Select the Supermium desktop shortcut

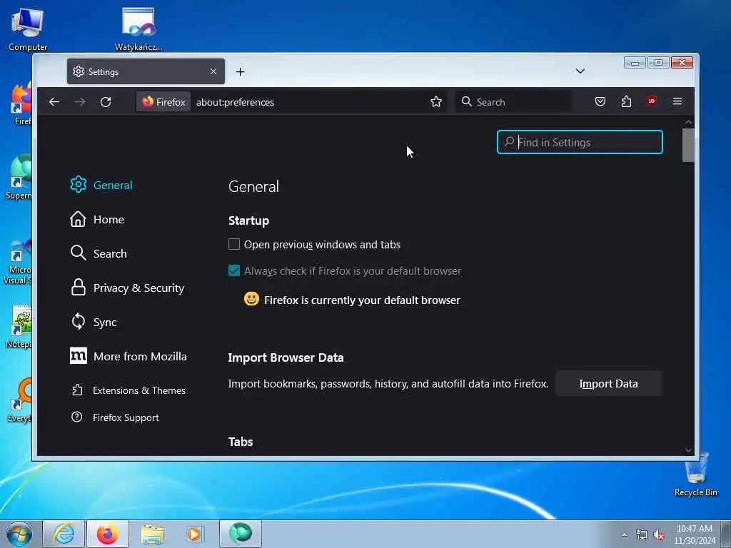click(19, 178)
